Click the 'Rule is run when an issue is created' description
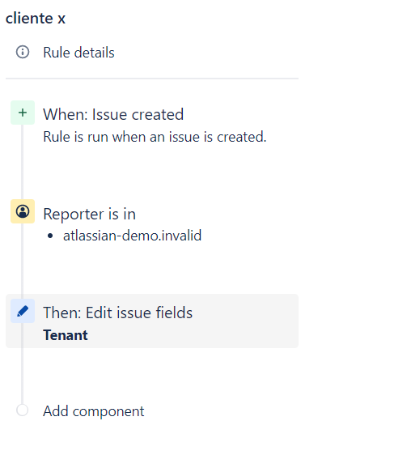The height and width of the screenshot is (472, 411). [155, 137]
